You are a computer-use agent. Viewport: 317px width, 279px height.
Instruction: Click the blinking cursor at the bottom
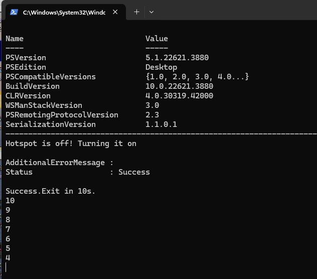[6, 267]
